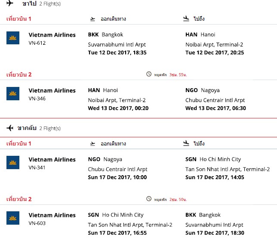Click the Vietnam Airlines logo for VN-603
Image resolution: width=277 pixels, height=238 pixels.
point(13,218)
